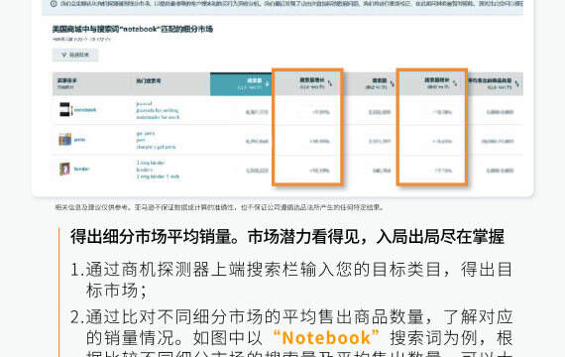Click sort arrows on the rightmost column header
This screenshot has height=357, width=565.
click(517, 84)
